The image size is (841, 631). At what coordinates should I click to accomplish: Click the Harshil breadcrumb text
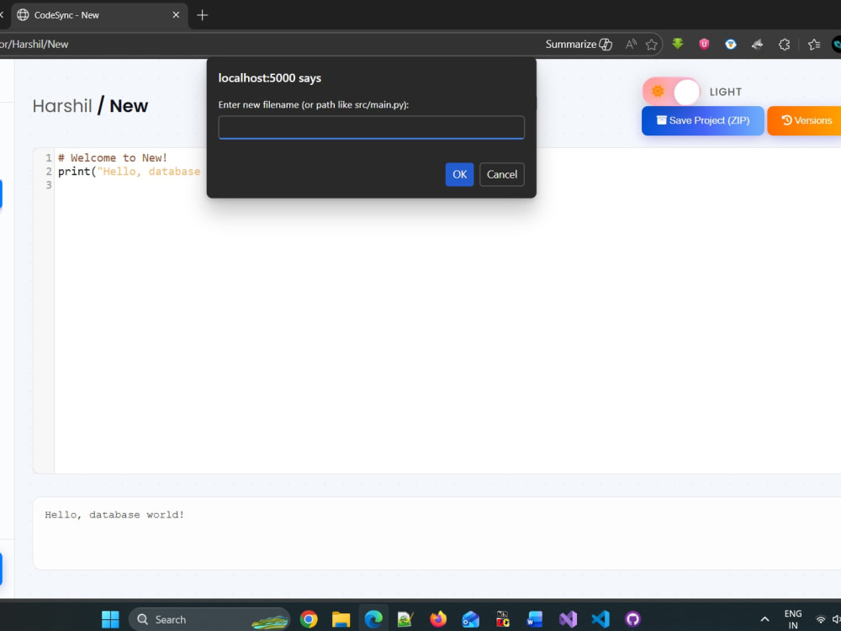click(x=62, y=106)
